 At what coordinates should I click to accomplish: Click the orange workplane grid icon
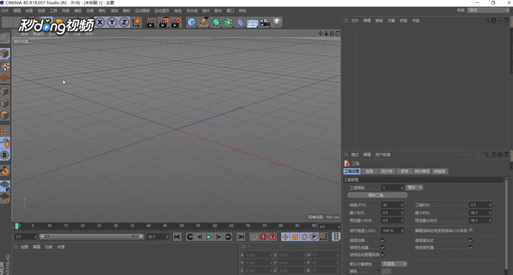(x=5, y=78)
